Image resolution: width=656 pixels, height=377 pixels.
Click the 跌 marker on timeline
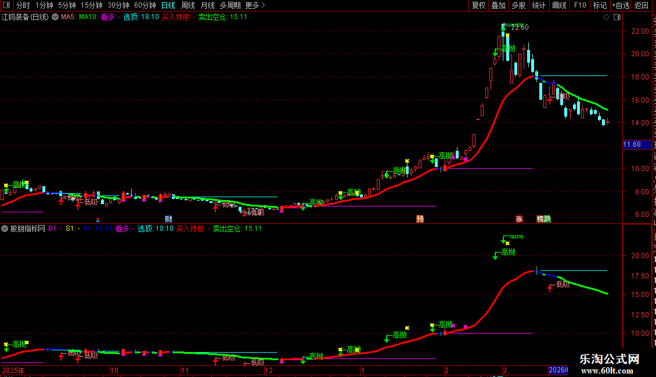pyautogui.click(x=547, y=219)
